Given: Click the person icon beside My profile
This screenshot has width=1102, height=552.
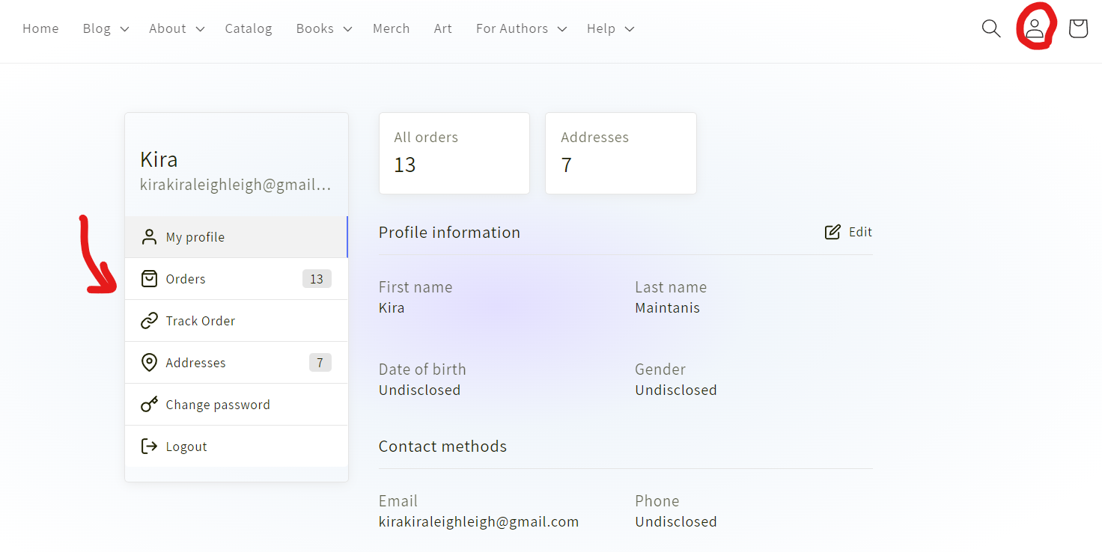Looking at the screenshot, I should pyautogui.click(x=149, y=237).
